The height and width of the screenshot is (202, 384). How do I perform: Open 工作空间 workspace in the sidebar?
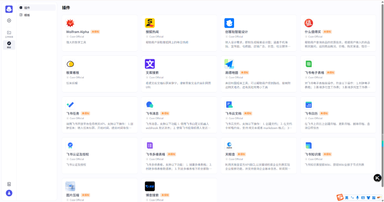pos(9,34)
